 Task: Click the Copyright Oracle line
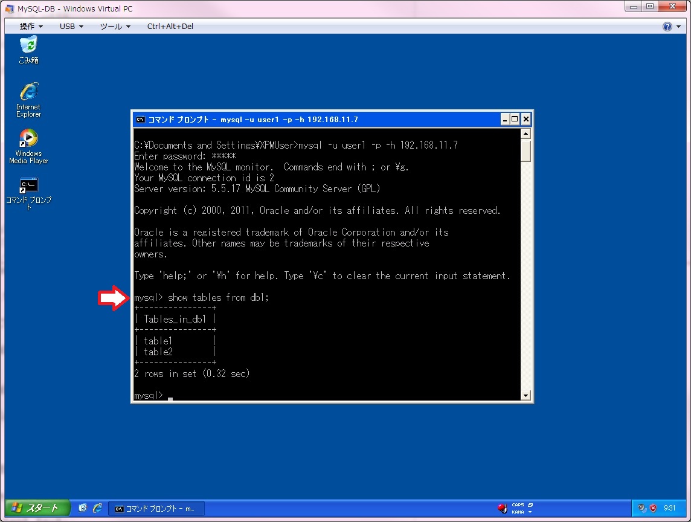point(317,210)
